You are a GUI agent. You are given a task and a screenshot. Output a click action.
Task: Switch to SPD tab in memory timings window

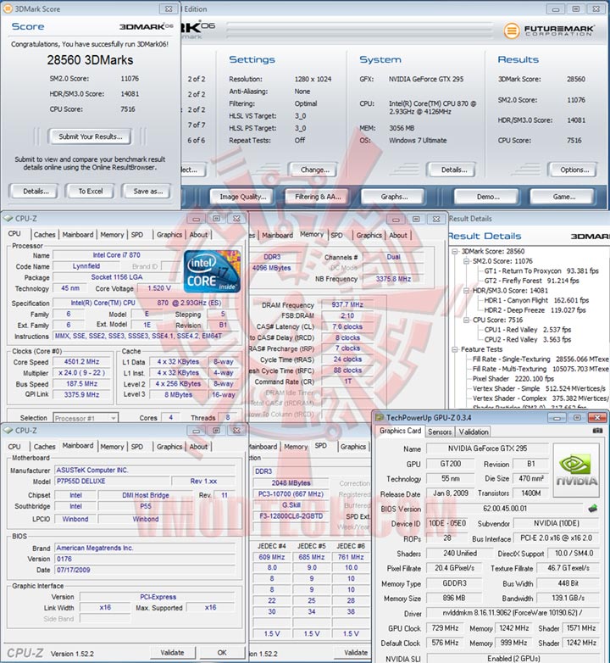(336, 235)
